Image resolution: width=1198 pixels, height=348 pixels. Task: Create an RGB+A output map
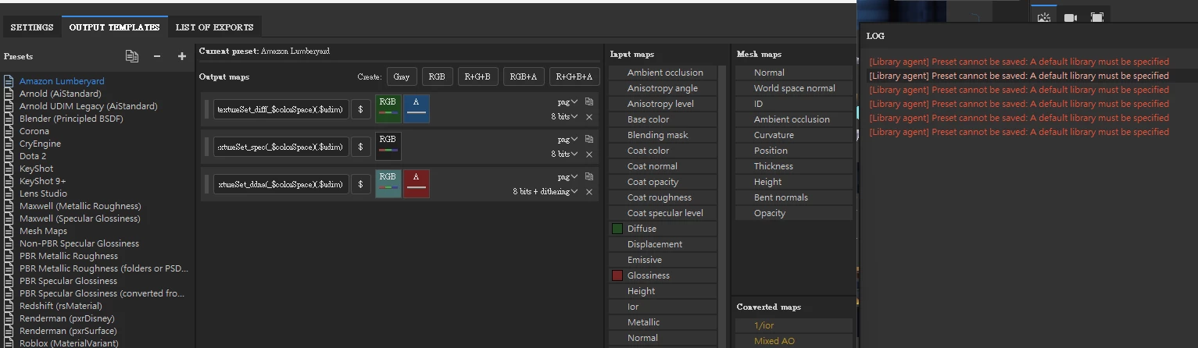pos(524,76)
